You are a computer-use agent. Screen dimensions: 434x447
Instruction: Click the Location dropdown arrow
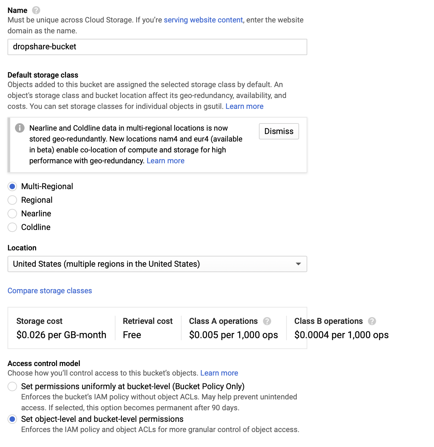click(298, 264)
